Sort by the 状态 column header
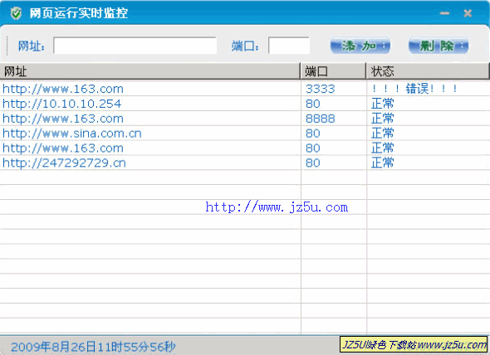The width and height of the screenshot is (490, 355). pos(428,71)
